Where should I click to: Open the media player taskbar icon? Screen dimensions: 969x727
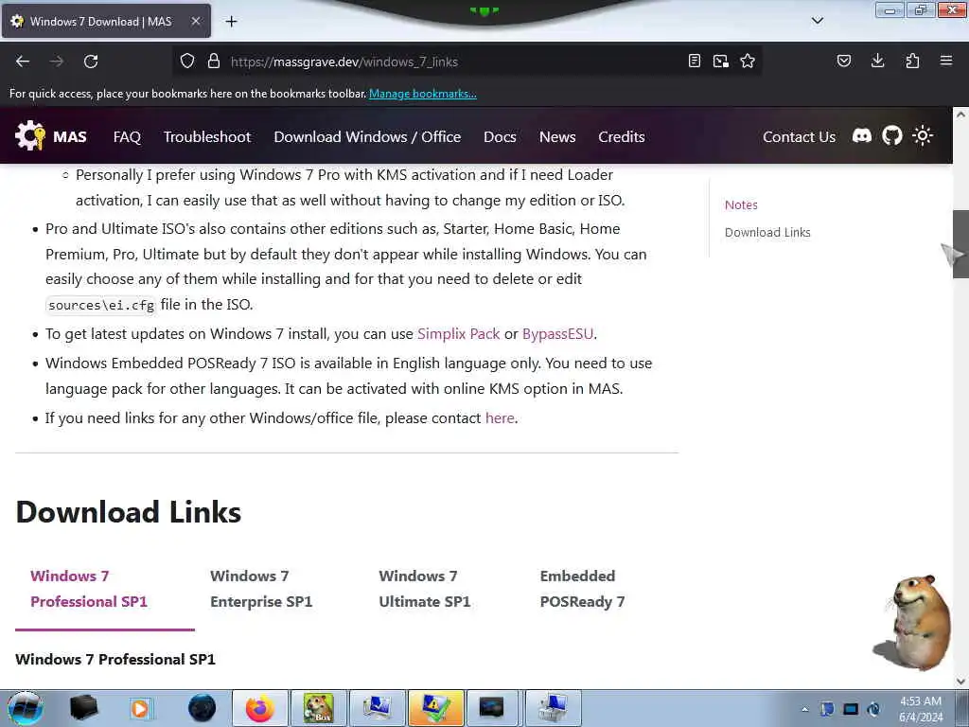coord(141,708)
